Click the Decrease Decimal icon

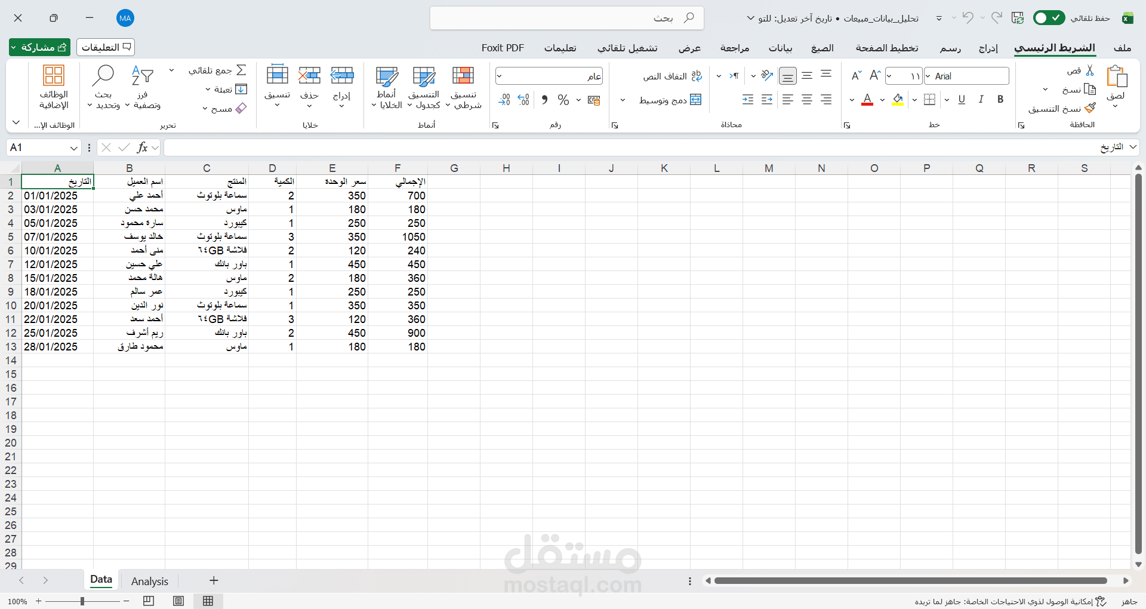[504, 100]
